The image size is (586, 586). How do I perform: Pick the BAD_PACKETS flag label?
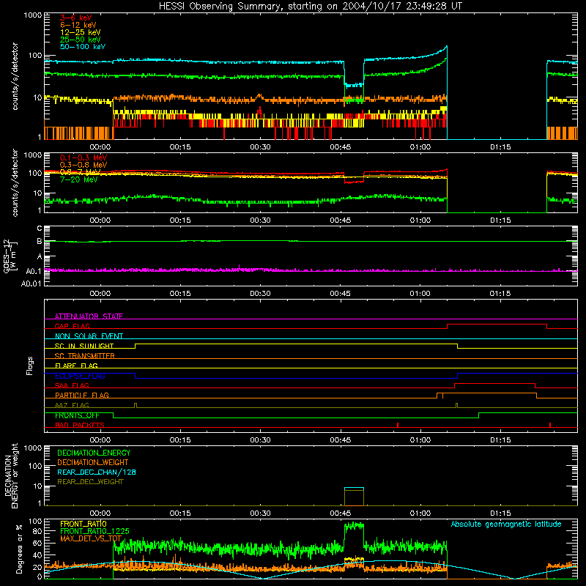click(80, 425)
